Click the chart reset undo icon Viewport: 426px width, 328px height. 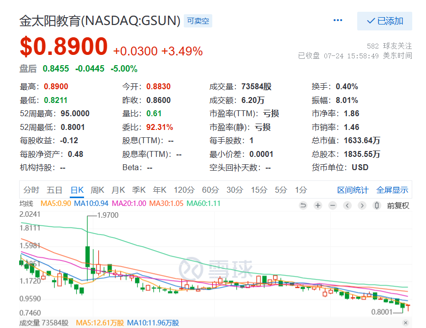point(303,205)
